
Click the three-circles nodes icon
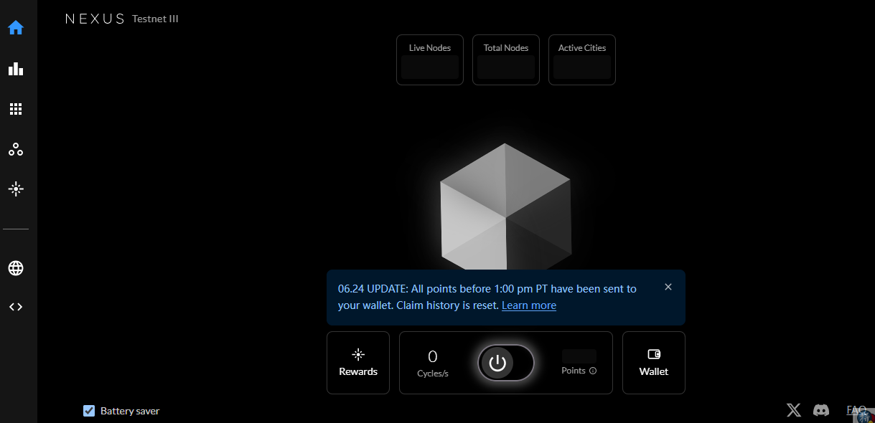point(16,150)
